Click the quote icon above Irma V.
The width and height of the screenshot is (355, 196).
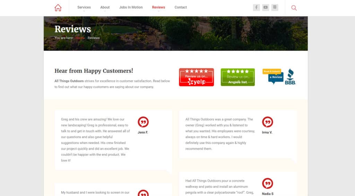coord(268,122)
